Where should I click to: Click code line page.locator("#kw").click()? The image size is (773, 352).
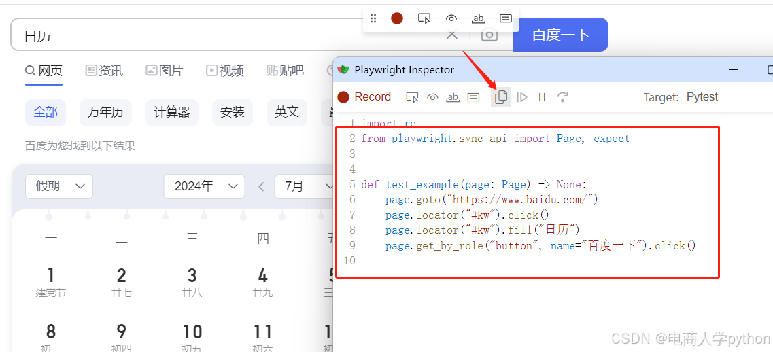[467, 215]
